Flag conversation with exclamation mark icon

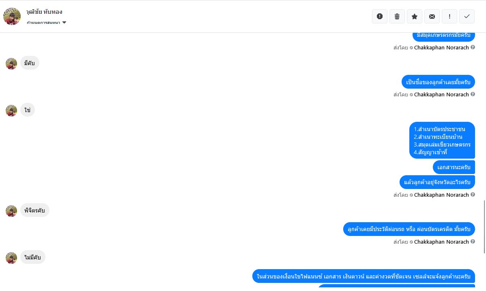[x=449, y=16]
